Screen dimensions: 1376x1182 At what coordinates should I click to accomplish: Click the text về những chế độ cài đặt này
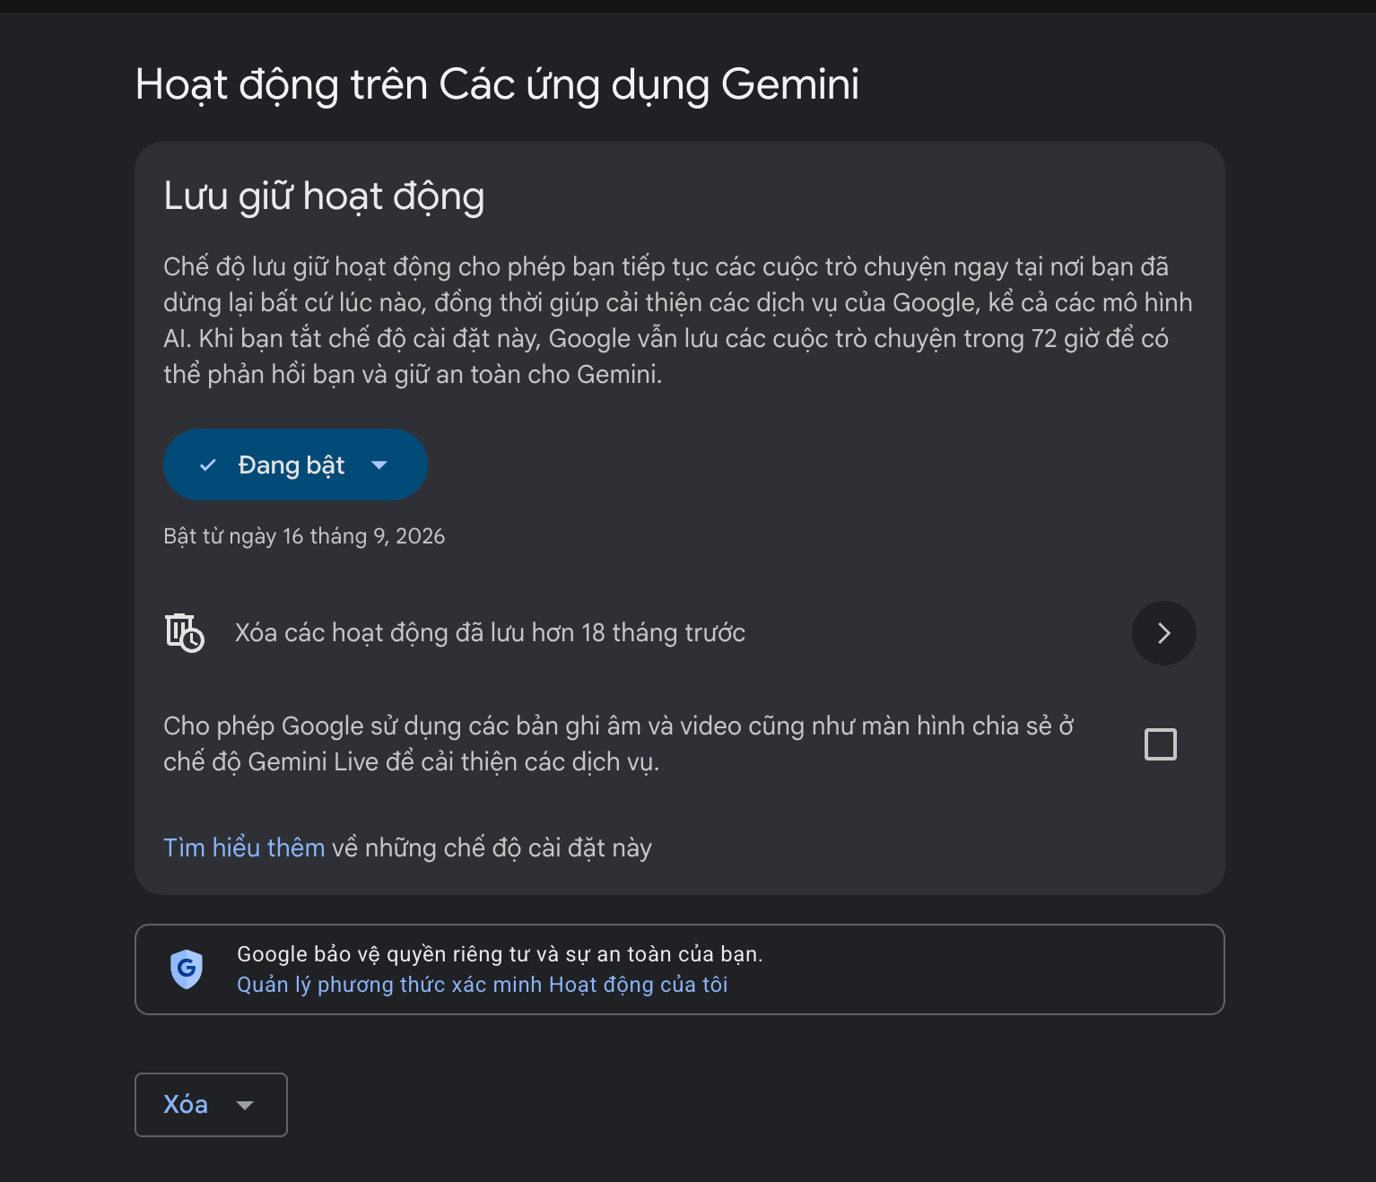pos(492,847)
